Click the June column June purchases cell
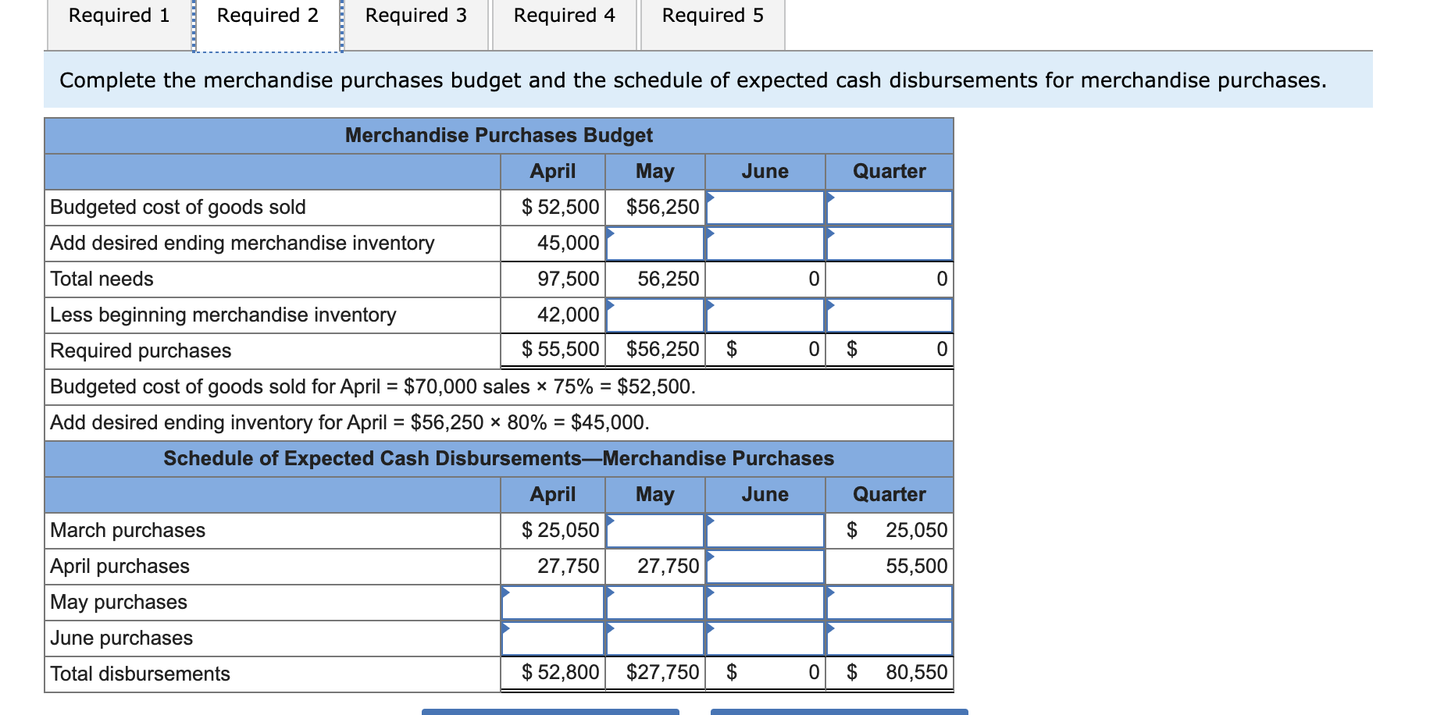 coord(765,638)
